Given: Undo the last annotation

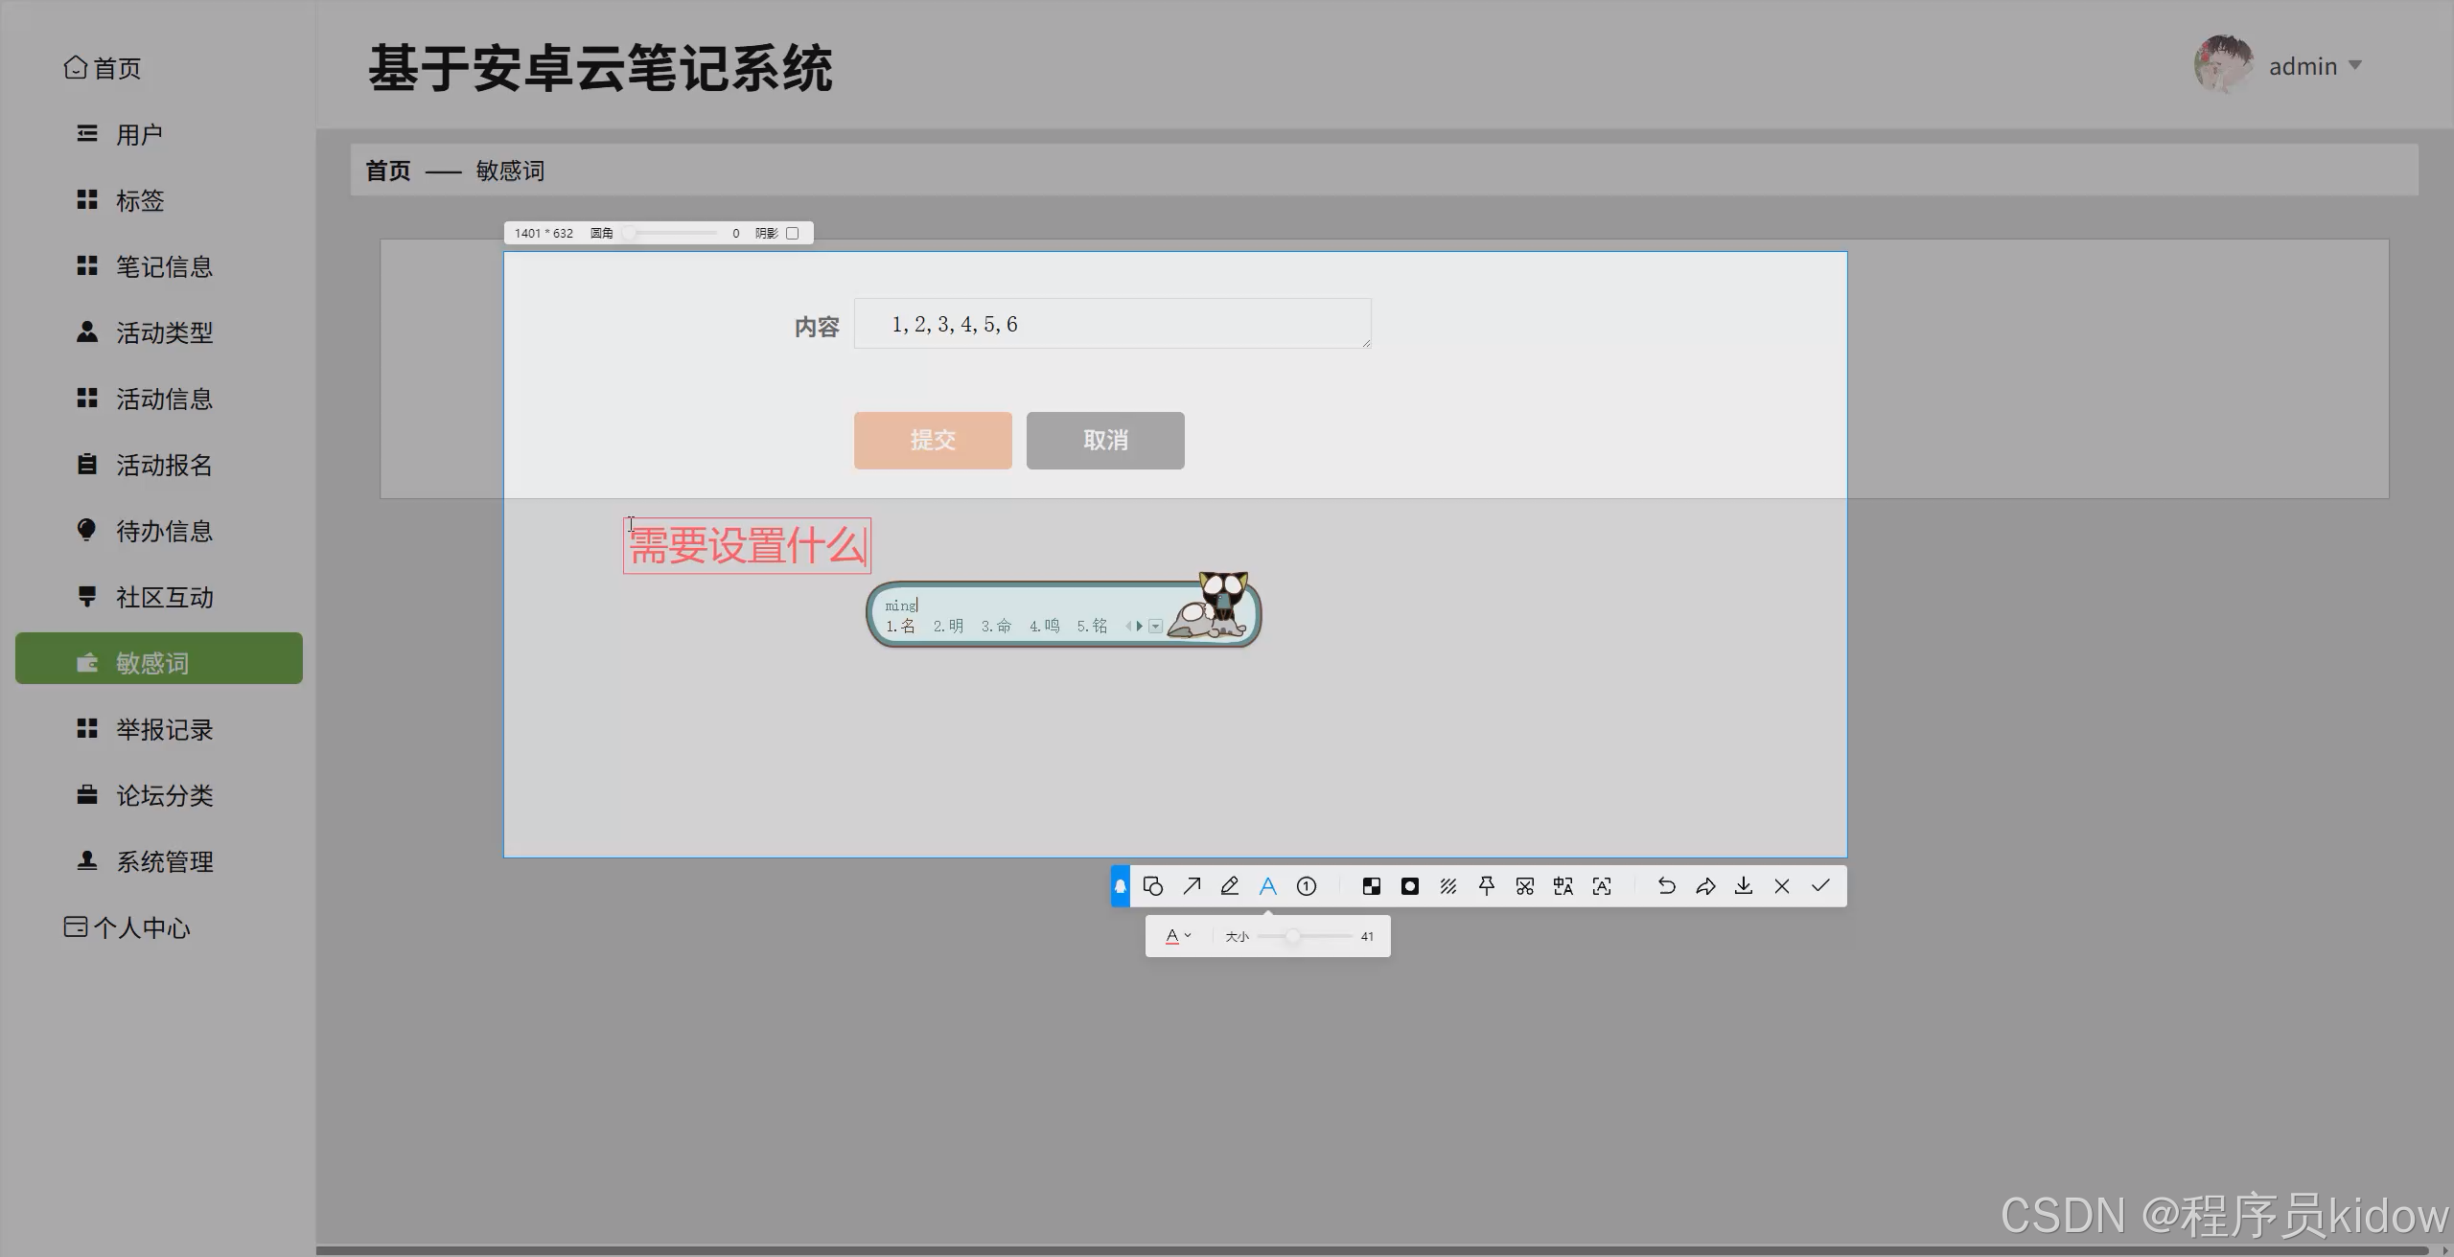Looking at the screenshot, I should point(1667,886).
